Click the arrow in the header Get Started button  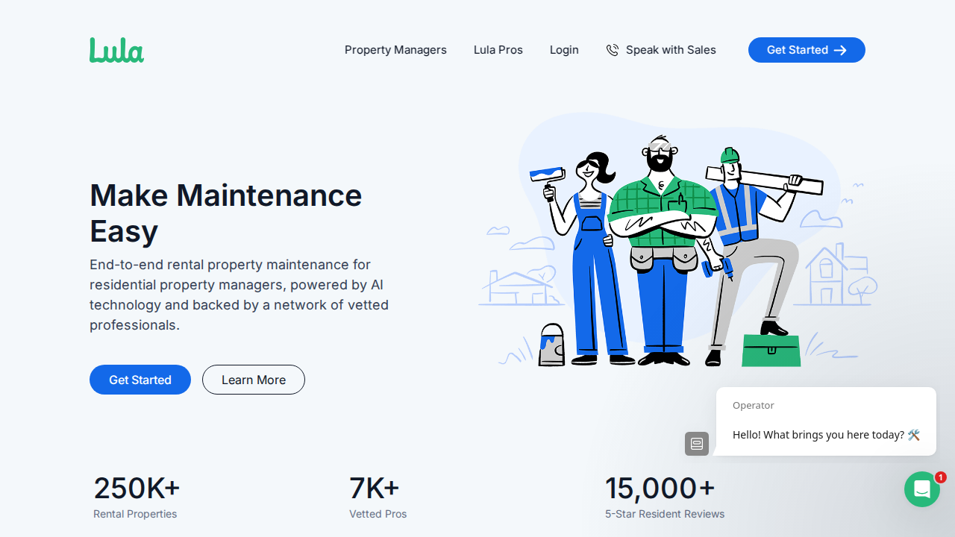pyautogui.click(x=840, y=50)
